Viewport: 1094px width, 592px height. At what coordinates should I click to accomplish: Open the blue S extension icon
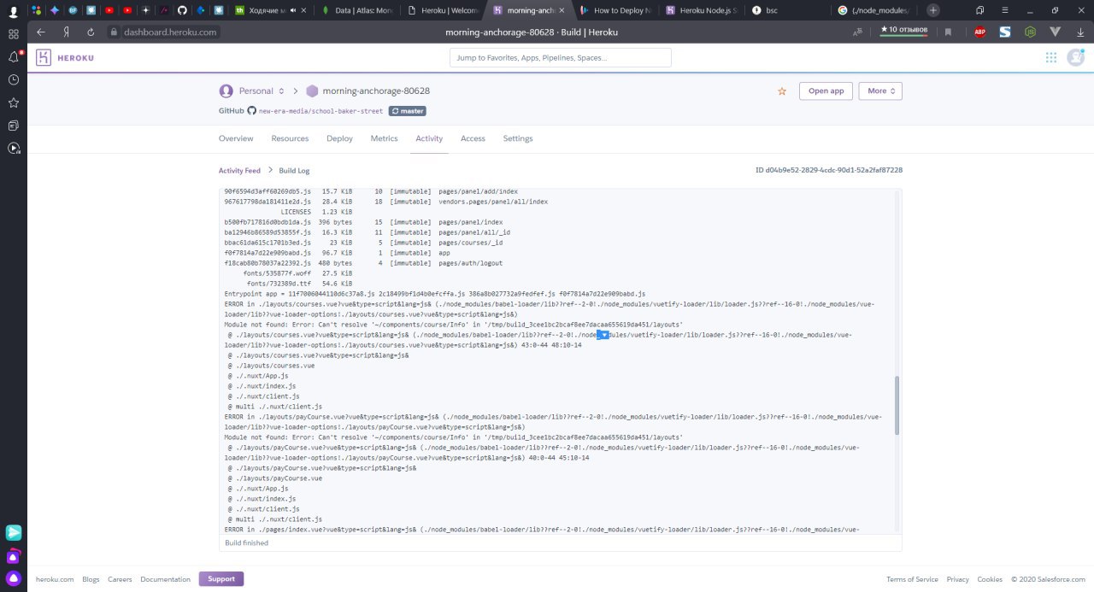1005,32
